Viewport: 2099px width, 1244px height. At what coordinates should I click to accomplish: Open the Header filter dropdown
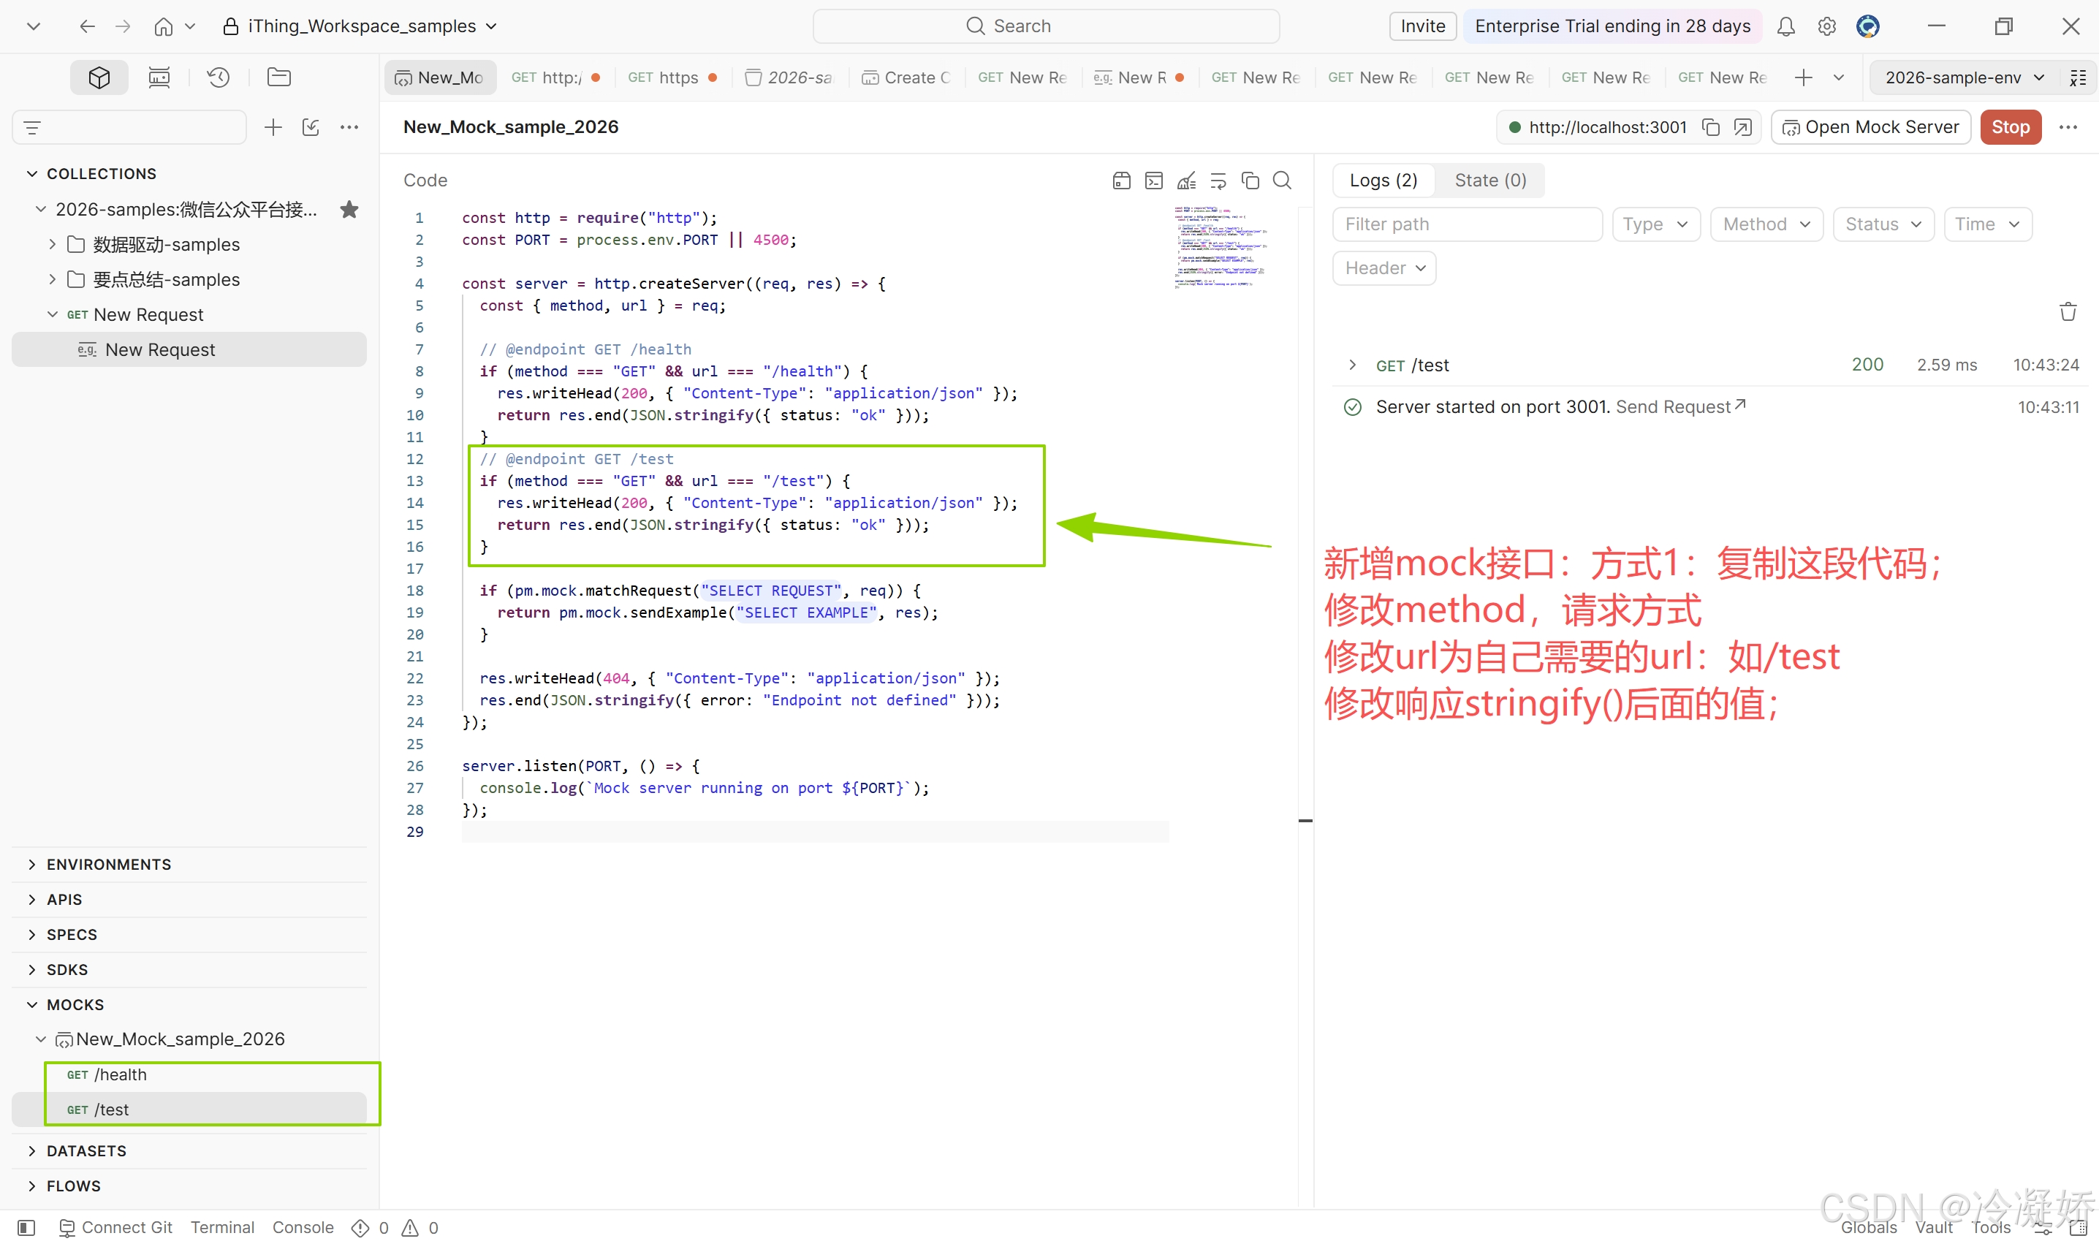1384,268
